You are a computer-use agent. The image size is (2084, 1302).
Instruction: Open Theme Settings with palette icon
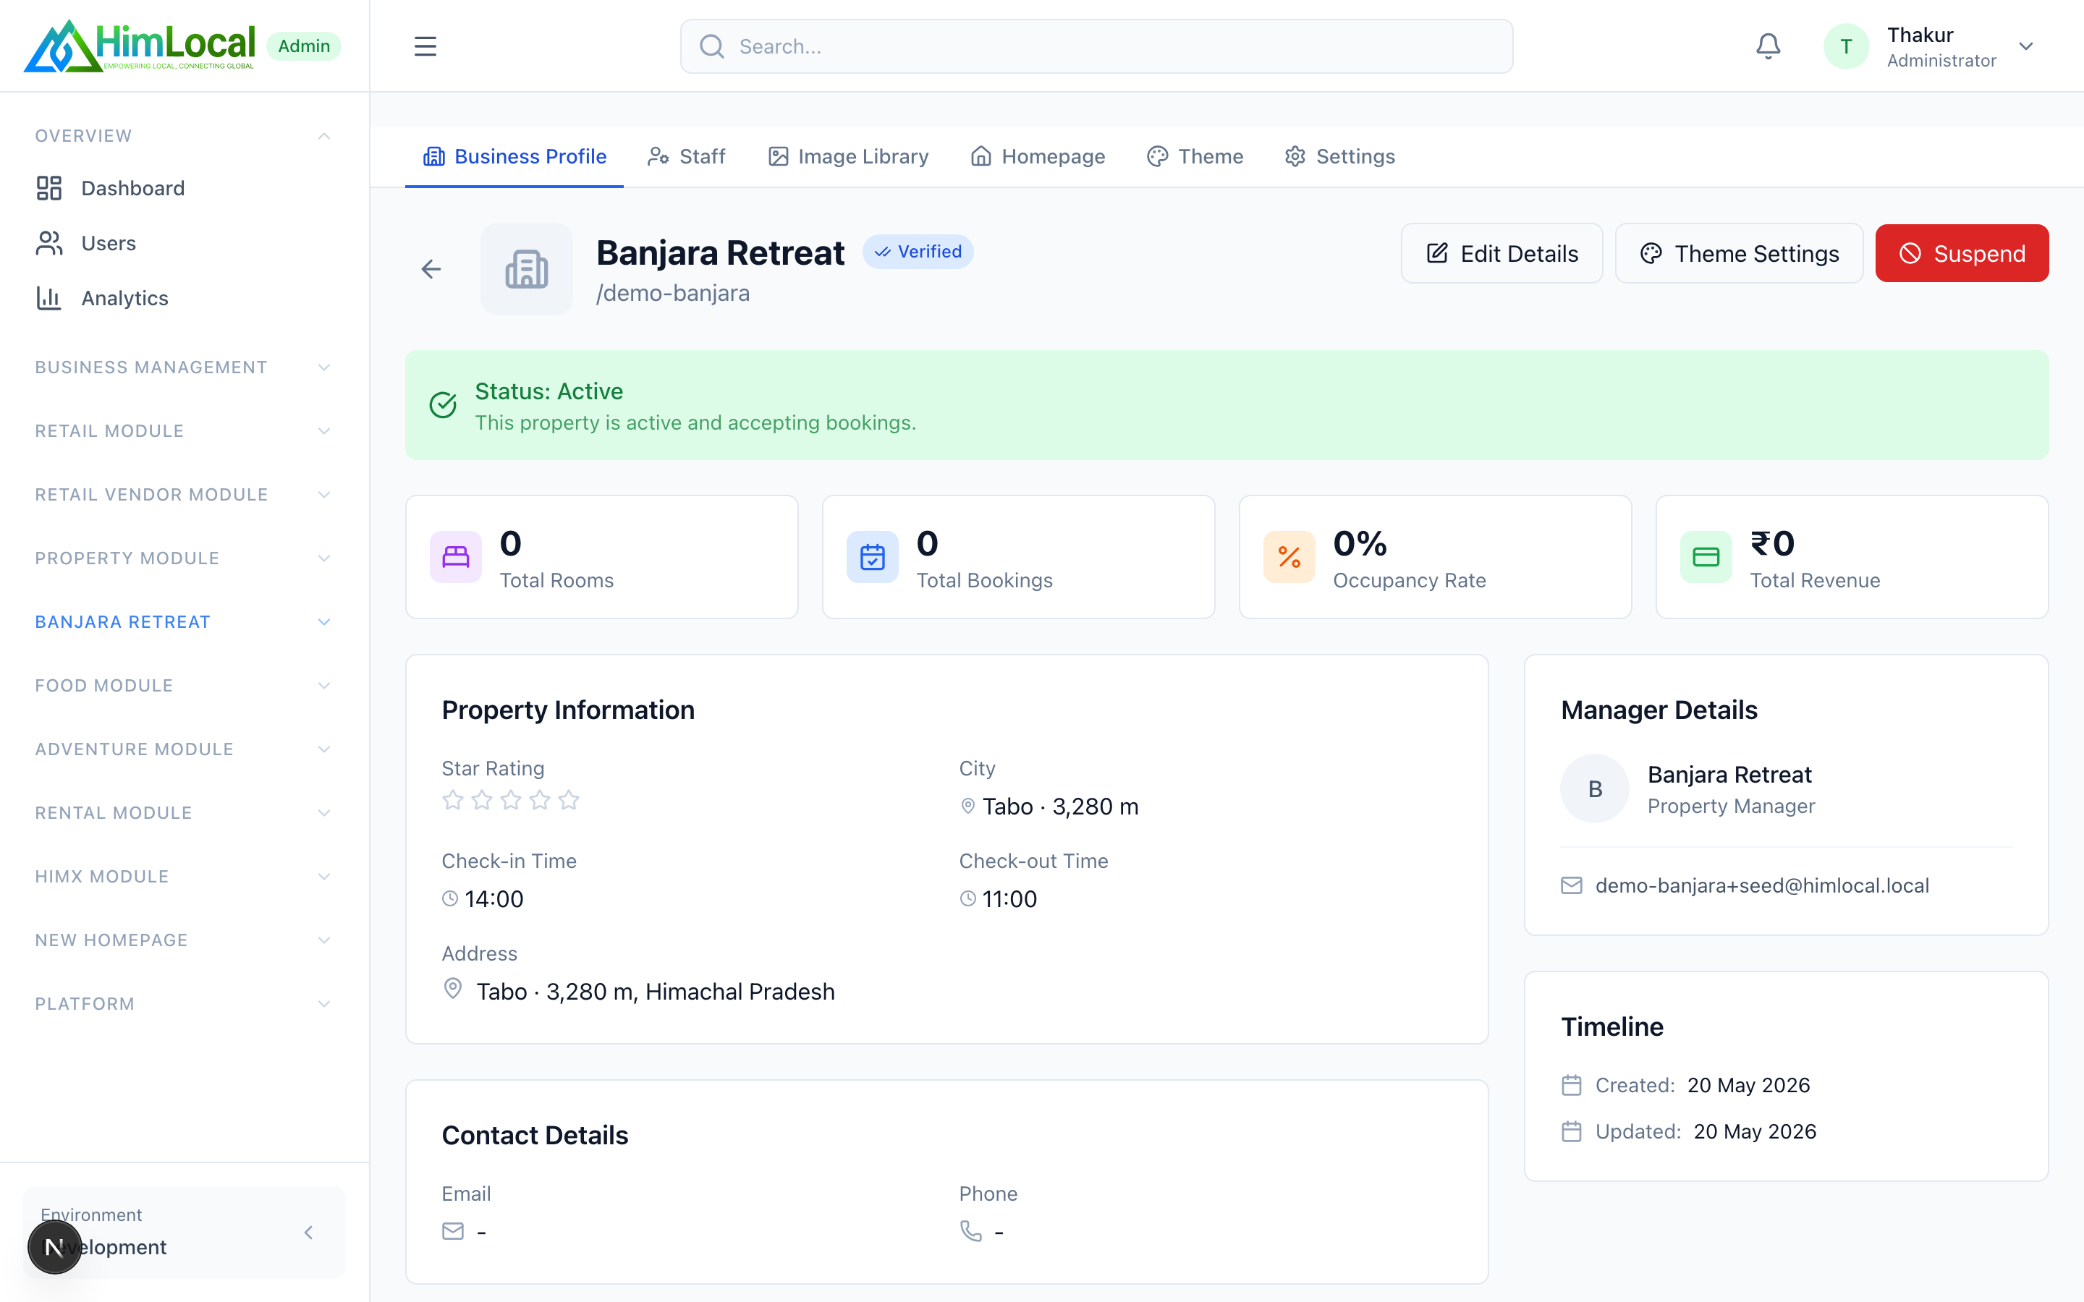(1739, 253)
